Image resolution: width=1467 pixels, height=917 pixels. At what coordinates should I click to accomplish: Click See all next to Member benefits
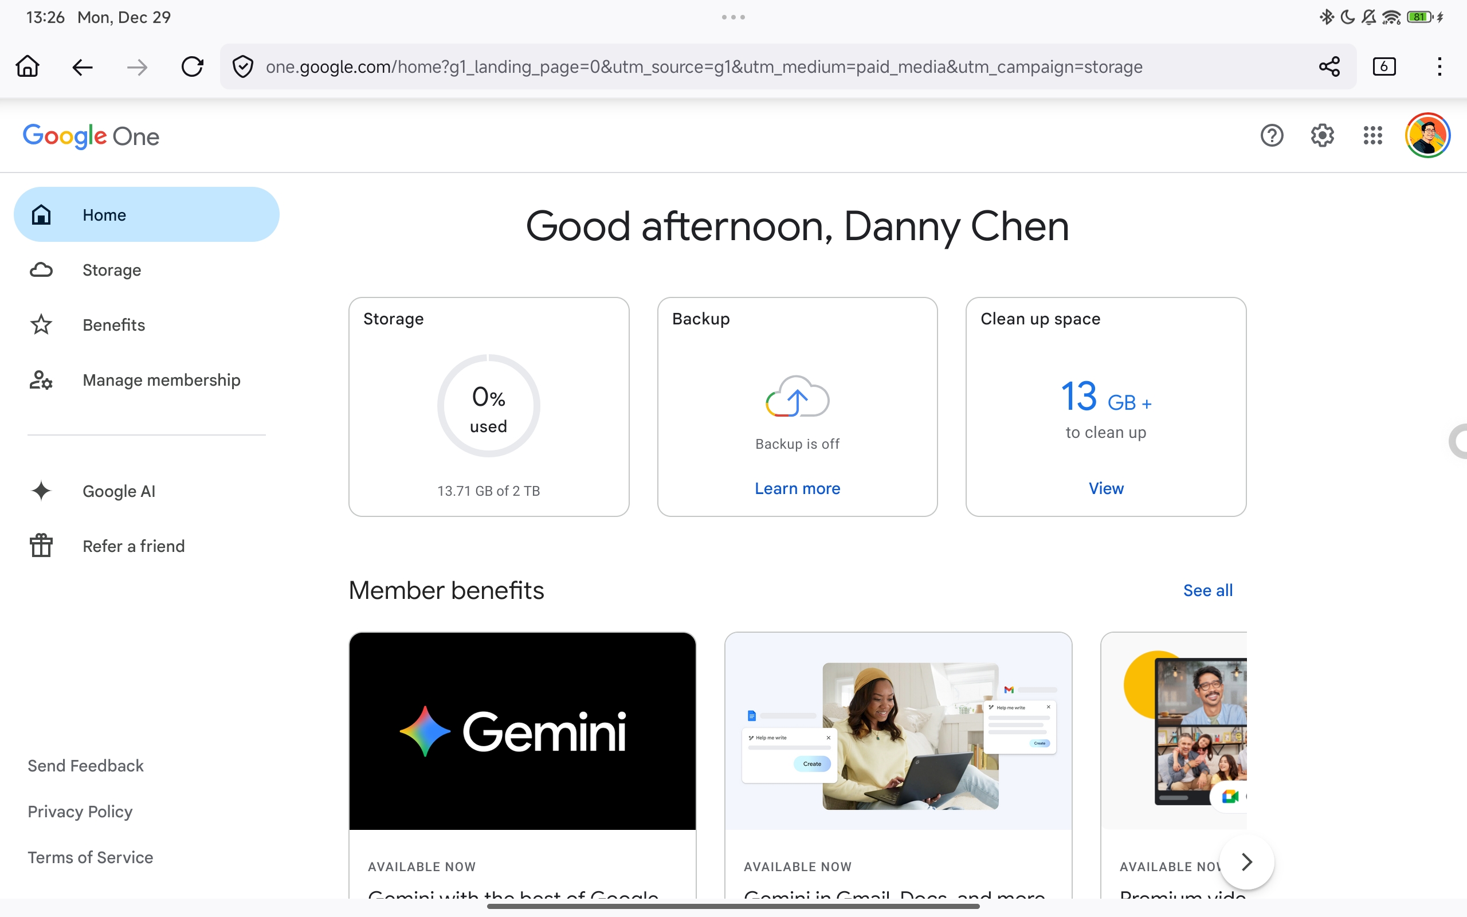point(1207,590)
